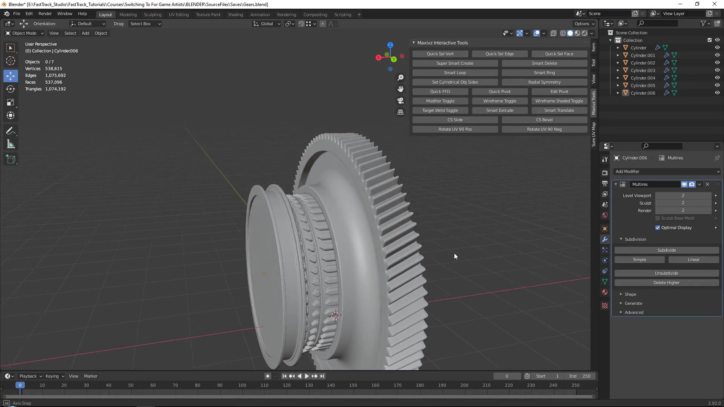Choose the Annotate pencil tool
The width and height of the screenshot is (724, 407).
[x=11, y=131]
